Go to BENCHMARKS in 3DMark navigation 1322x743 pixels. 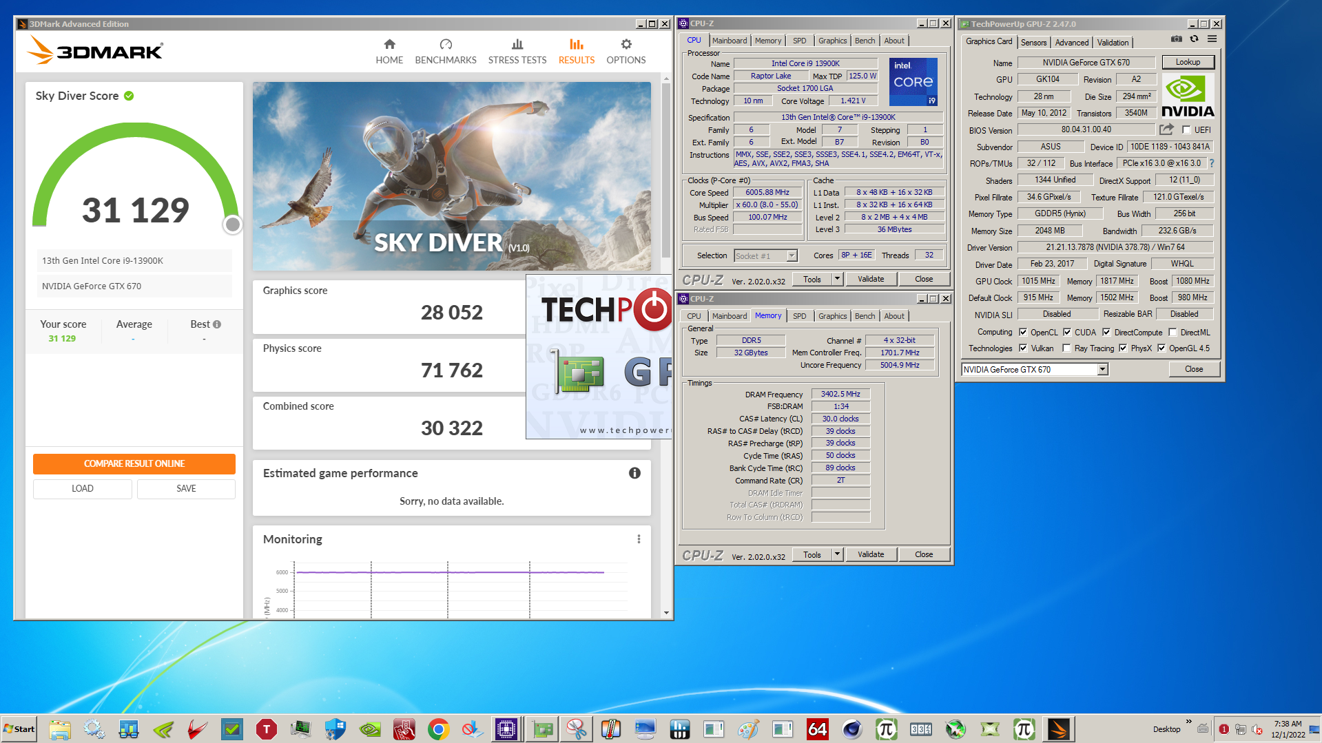(446, 52)
